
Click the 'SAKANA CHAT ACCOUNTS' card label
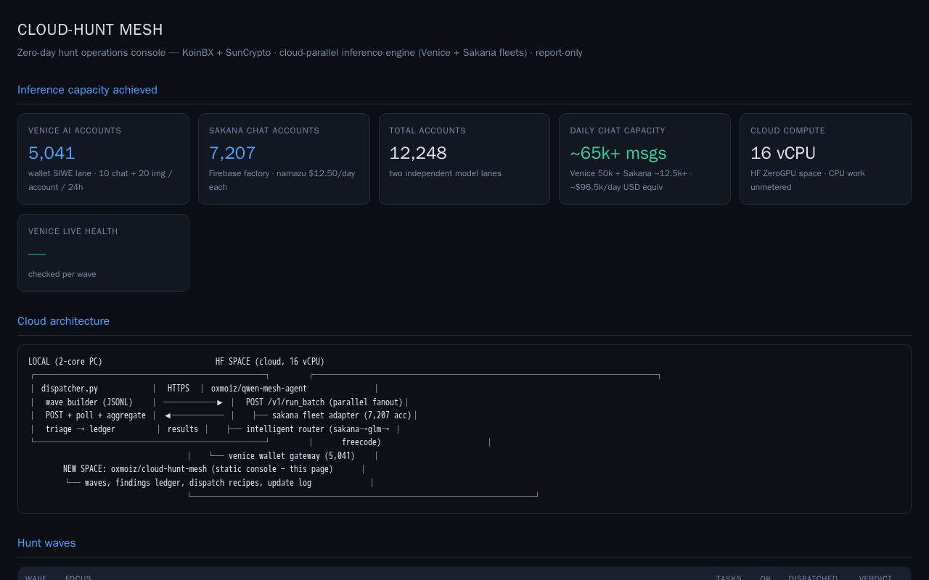point(264,130)
